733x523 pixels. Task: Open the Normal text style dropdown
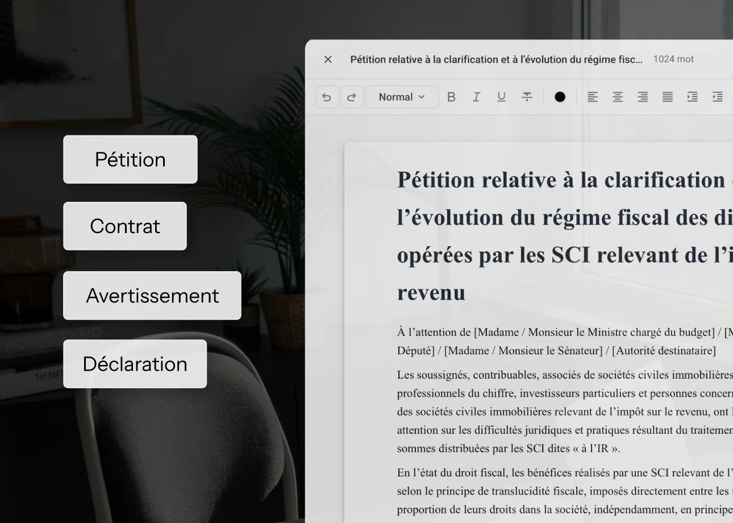click(x=402, y=97)
